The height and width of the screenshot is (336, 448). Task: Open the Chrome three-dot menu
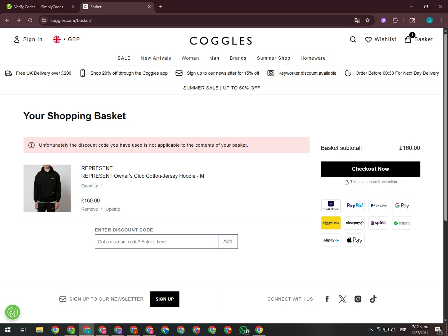tap(441, 20)
